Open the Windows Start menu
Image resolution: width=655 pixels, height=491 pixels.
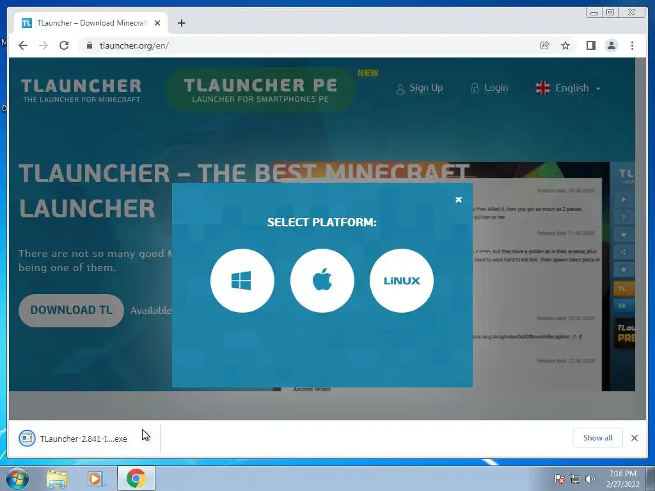click(17, 478)
